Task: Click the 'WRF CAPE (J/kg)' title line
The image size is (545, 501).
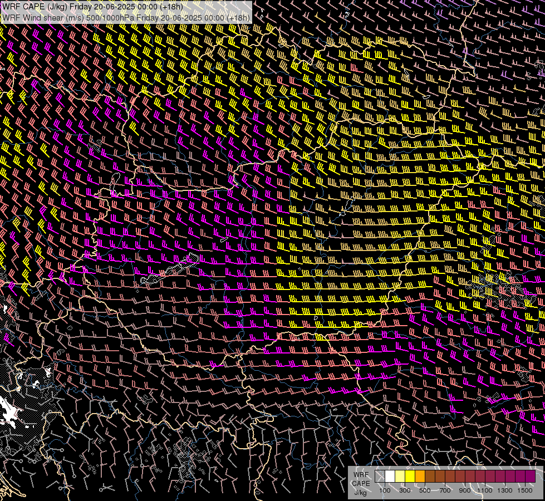Action: [92, 6]
